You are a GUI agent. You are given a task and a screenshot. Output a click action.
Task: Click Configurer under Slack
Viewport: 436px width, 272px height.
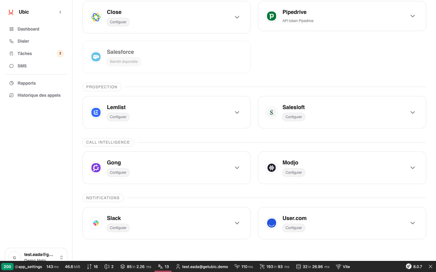[118, 228]
